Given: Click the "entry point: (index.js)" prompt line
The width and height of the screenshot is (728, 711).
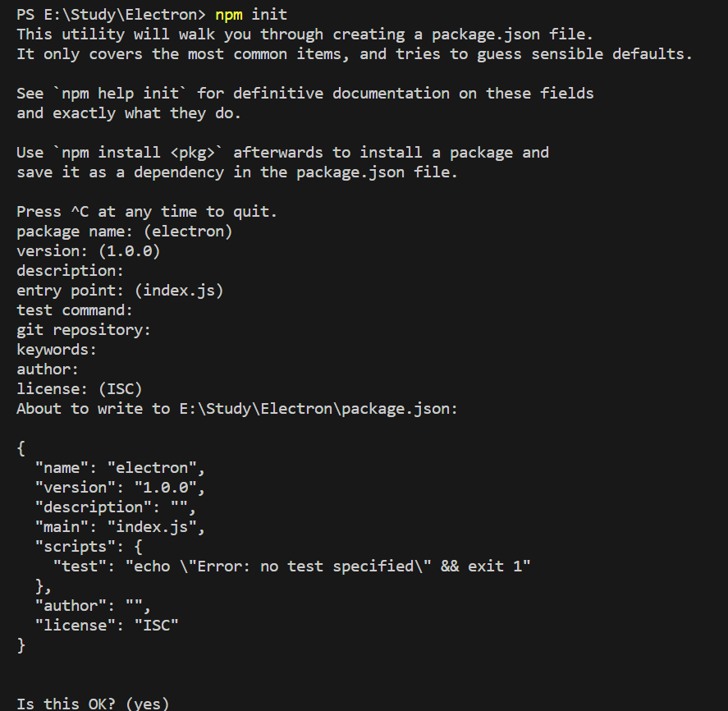Looking at the screenshot, I should (x=120, y=291).
